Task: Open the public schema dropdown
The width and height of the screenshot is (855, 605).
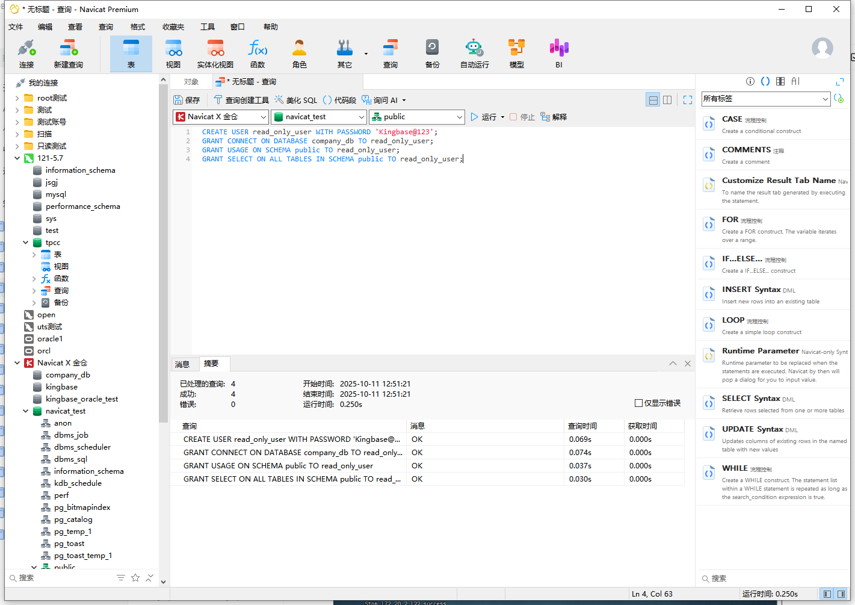Action: [417, 117]
